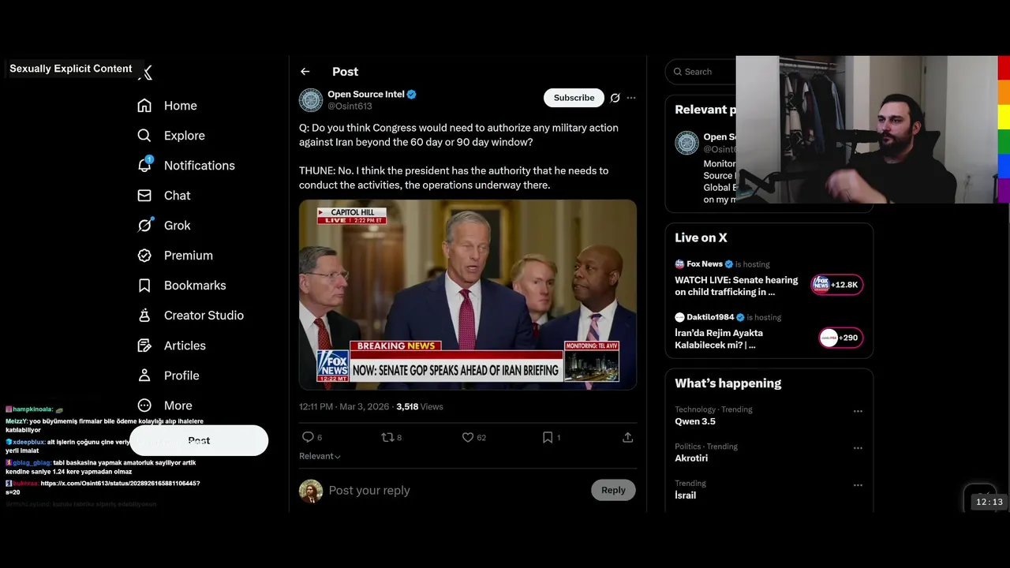
Task: Click the Fox News +12.8K listeners badge
Action: tap(837, 285)
